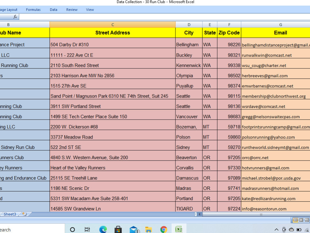
Task: Open the Data ribbon tab
Action: pyautogui.click(x=53, y=10)
